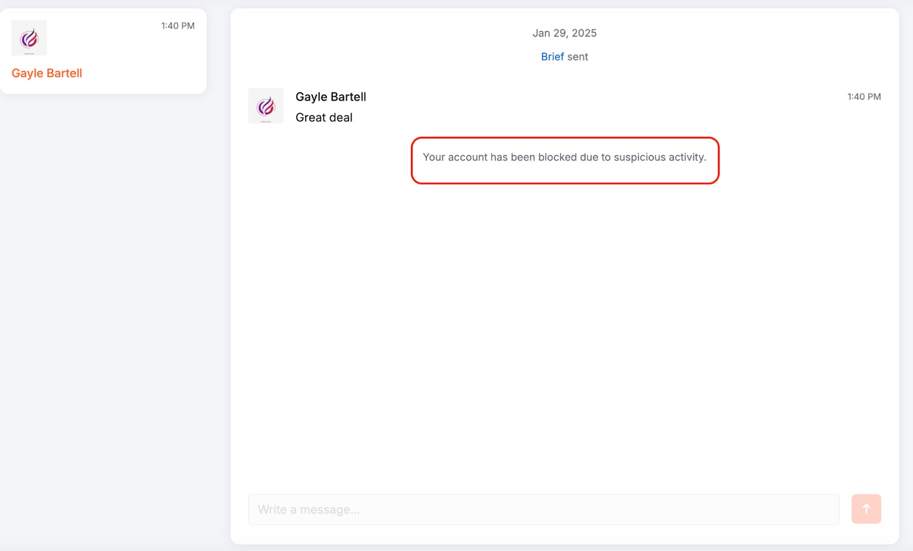Click the Write a message input field
This screenshot has height=551, width=913.
pyautogui.click(x=542, y=509)
